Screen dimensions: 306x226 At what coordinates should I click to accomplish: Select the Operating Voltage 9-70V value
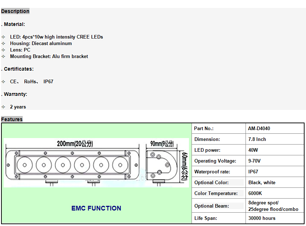coord(255,161)
